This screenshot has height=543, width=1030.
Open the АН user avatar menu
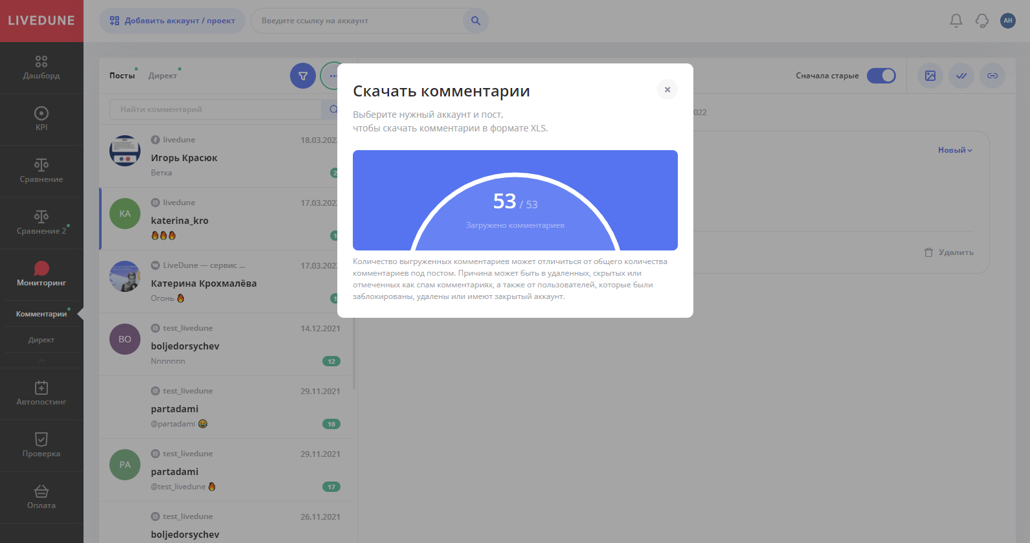[x=1007, y=21]
